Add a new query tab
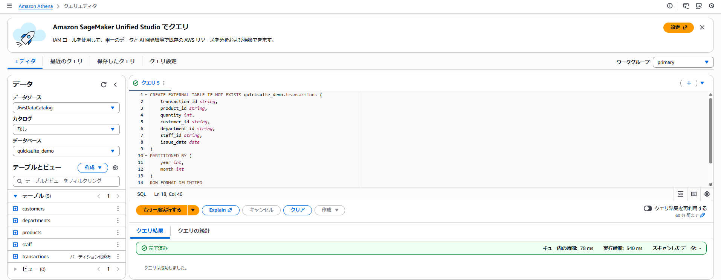The image size is (721, 280). click(689, 83)
